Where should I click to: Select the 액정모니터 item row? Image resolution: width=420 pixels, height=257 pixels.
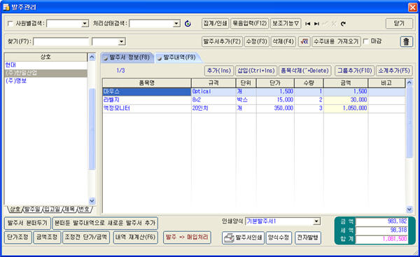click(253, 109)
